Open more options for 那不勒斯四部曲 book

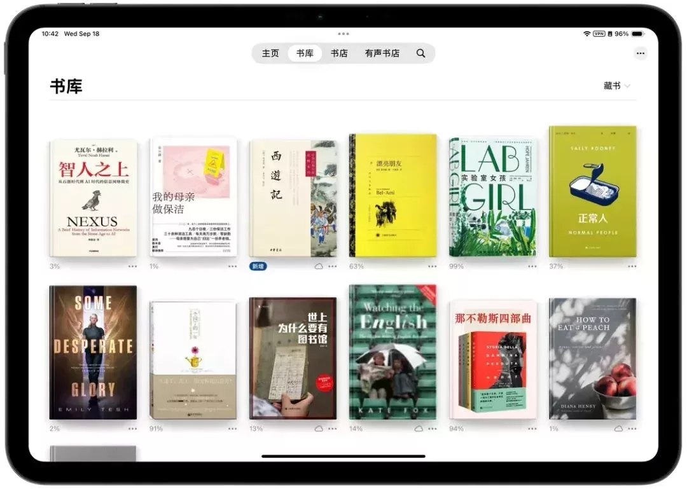pos(532,429)
